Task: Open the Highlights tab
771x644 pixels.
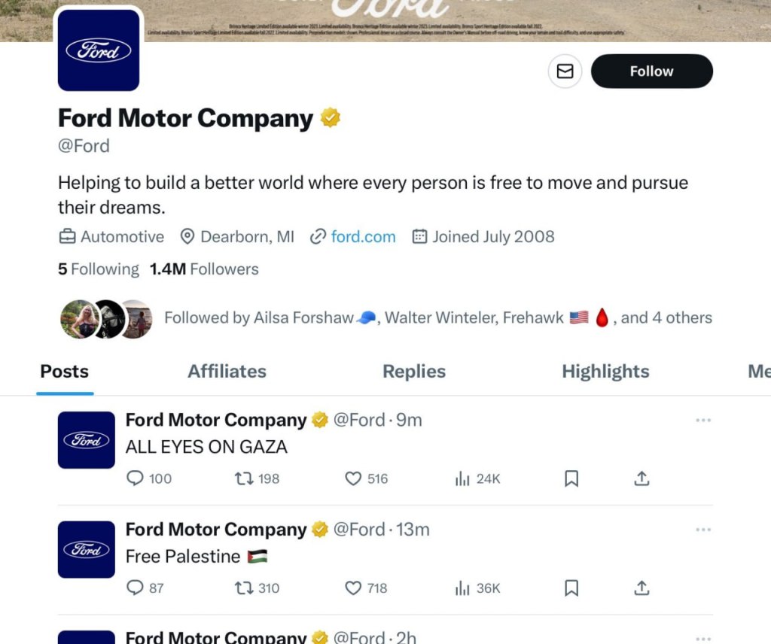Action: (x=605, y=372)
